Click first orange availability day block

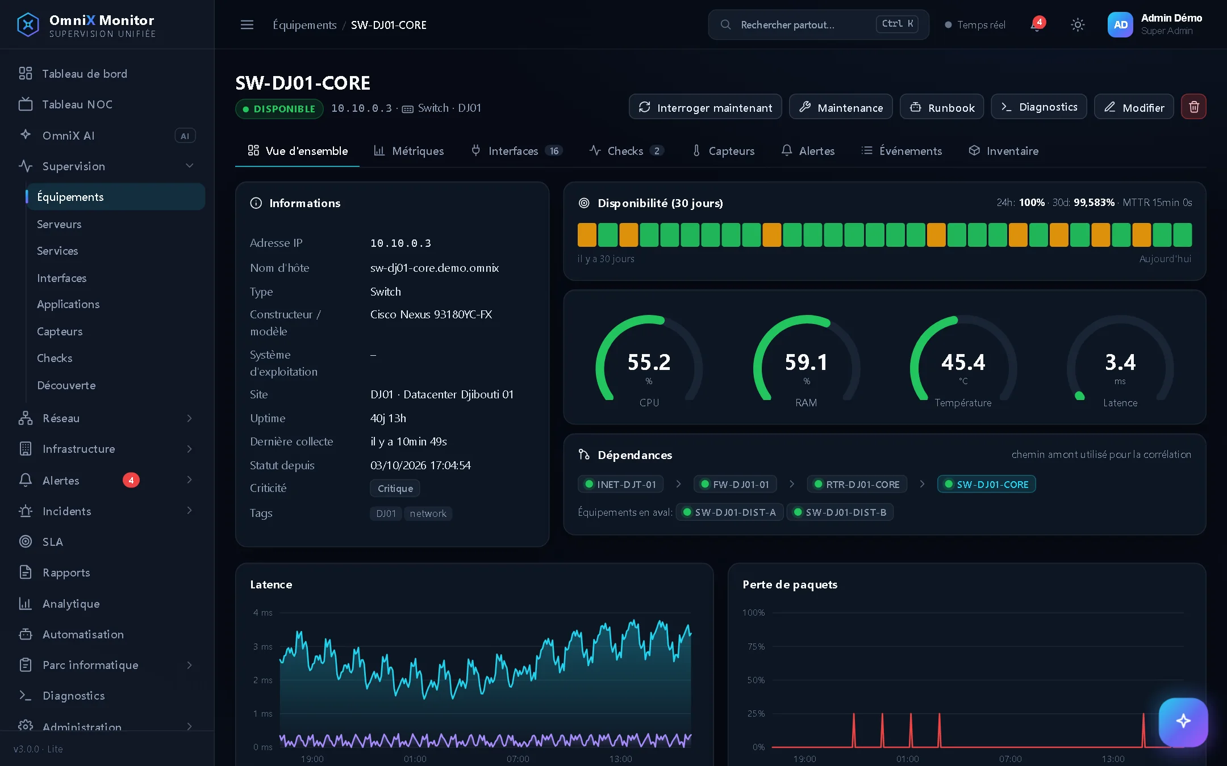pos(587,235)
